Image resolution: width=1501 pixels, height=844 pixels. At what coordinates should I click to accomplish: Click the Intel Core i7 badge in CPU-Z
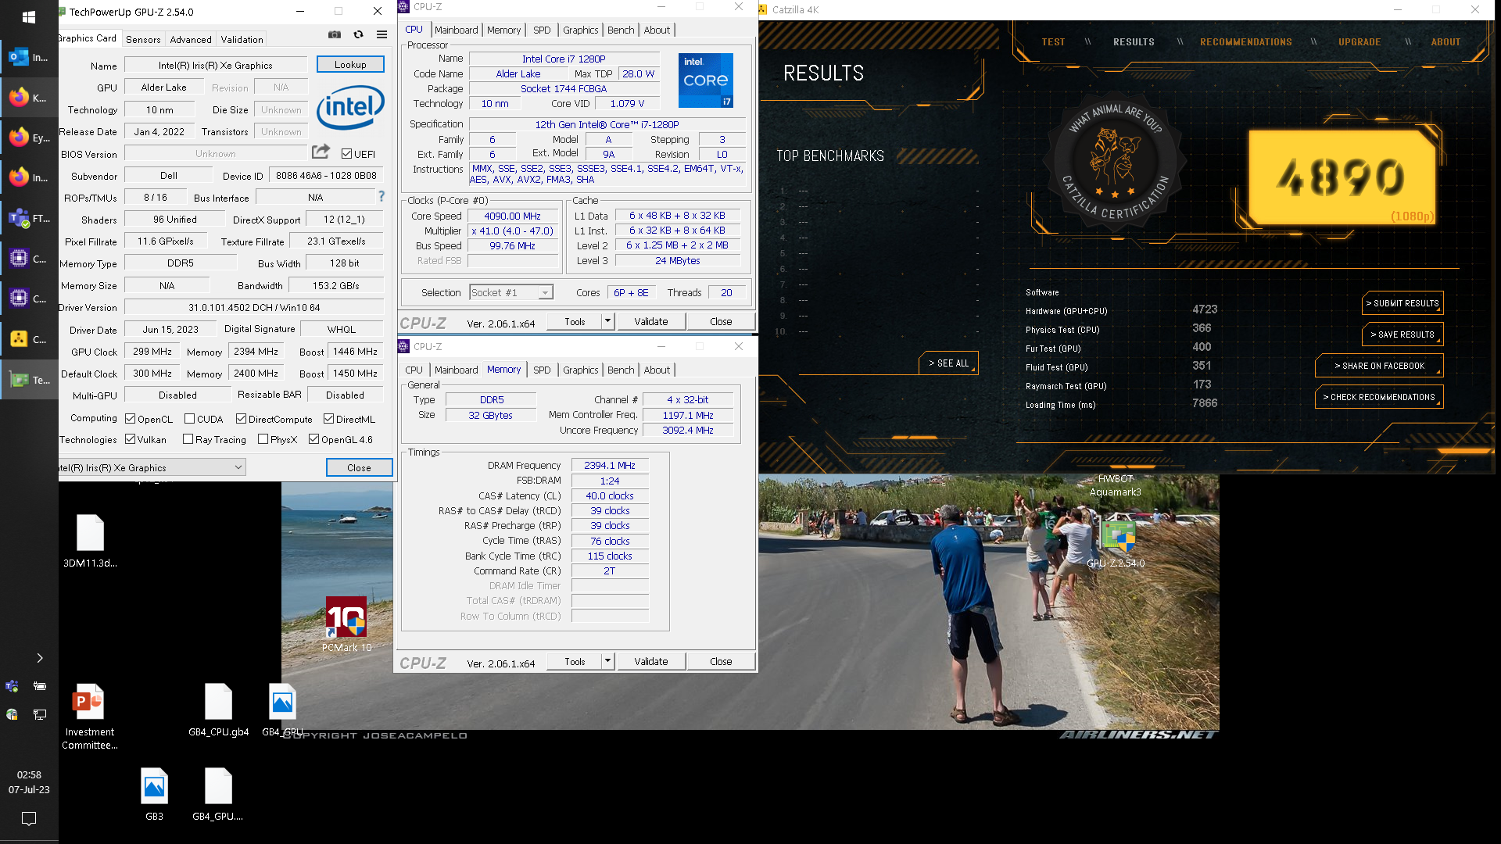[x=706, y=80]
